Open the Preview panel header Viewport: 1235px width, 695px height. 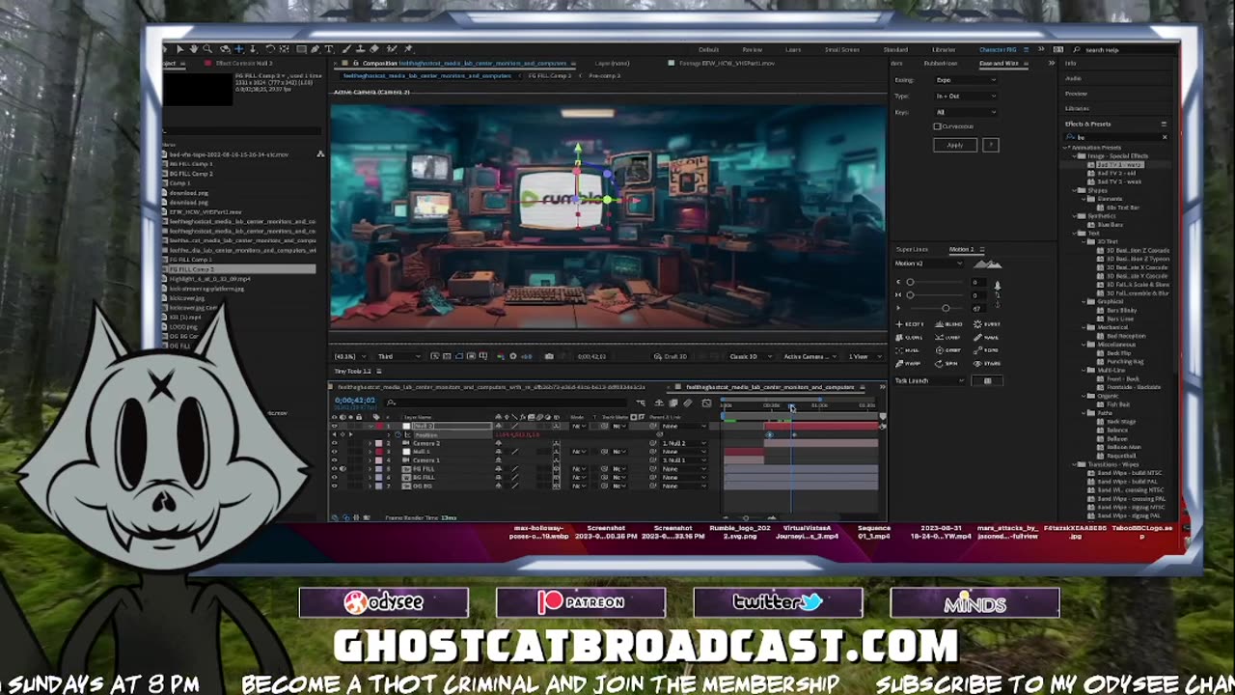click(x=1075, y=94)
